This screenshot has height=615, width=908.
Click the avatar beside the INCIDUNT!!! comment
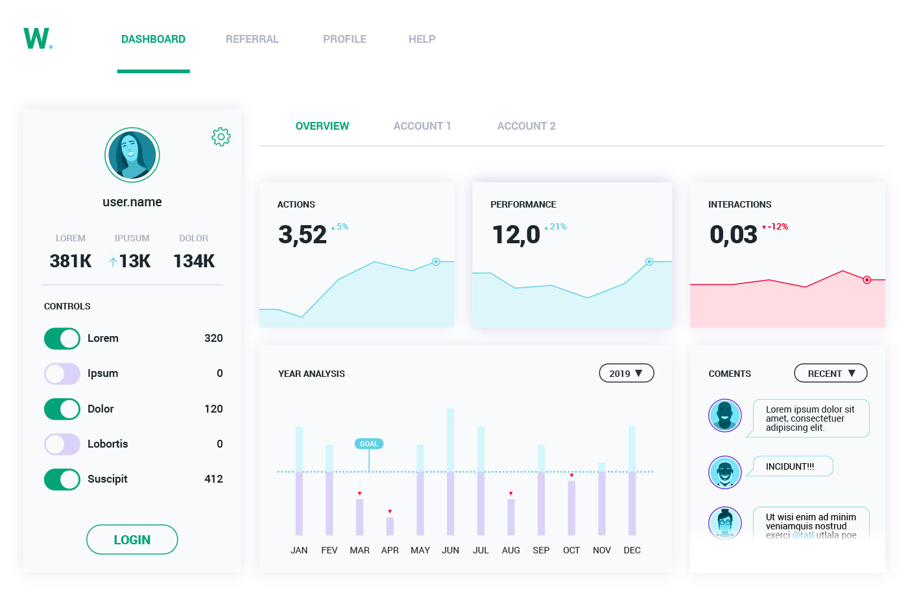click(725, 472)
